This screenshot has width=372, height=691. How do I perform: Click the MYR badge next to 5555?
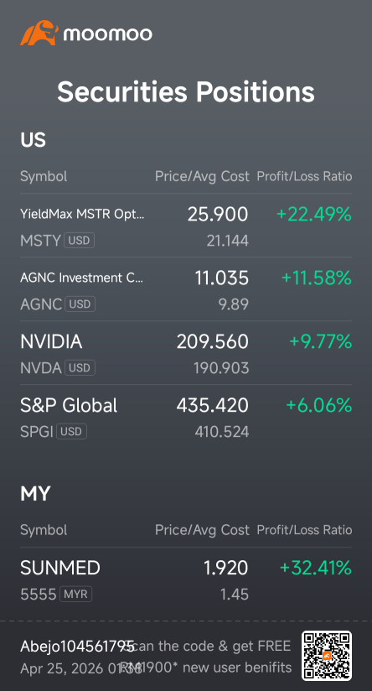pyautogui.click(x=75, y=594)
